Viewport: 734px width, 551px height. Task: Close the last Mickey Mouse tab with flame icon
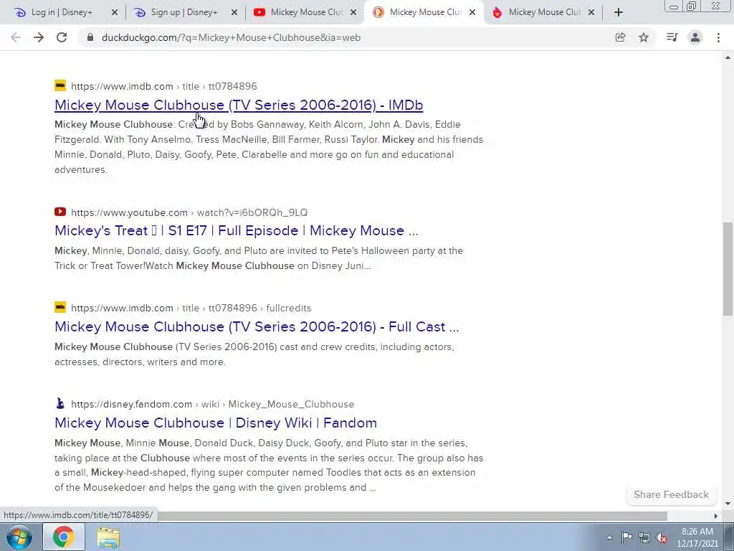coord(591,13)
